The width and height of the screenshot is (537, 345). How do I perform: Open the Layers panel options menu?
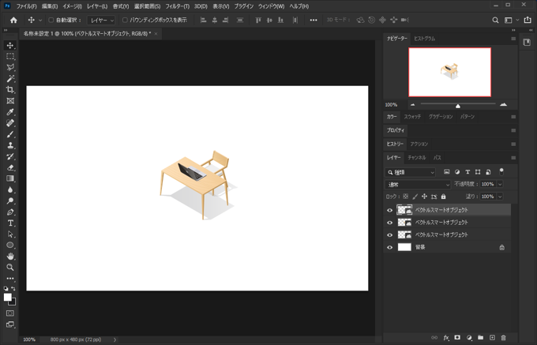coord(513,158)
